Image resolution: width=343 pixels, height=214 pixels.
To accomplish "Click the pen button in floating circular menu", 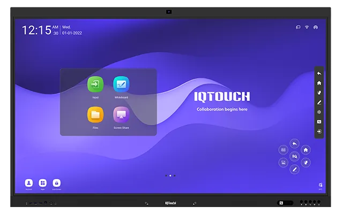I will 294,169.
